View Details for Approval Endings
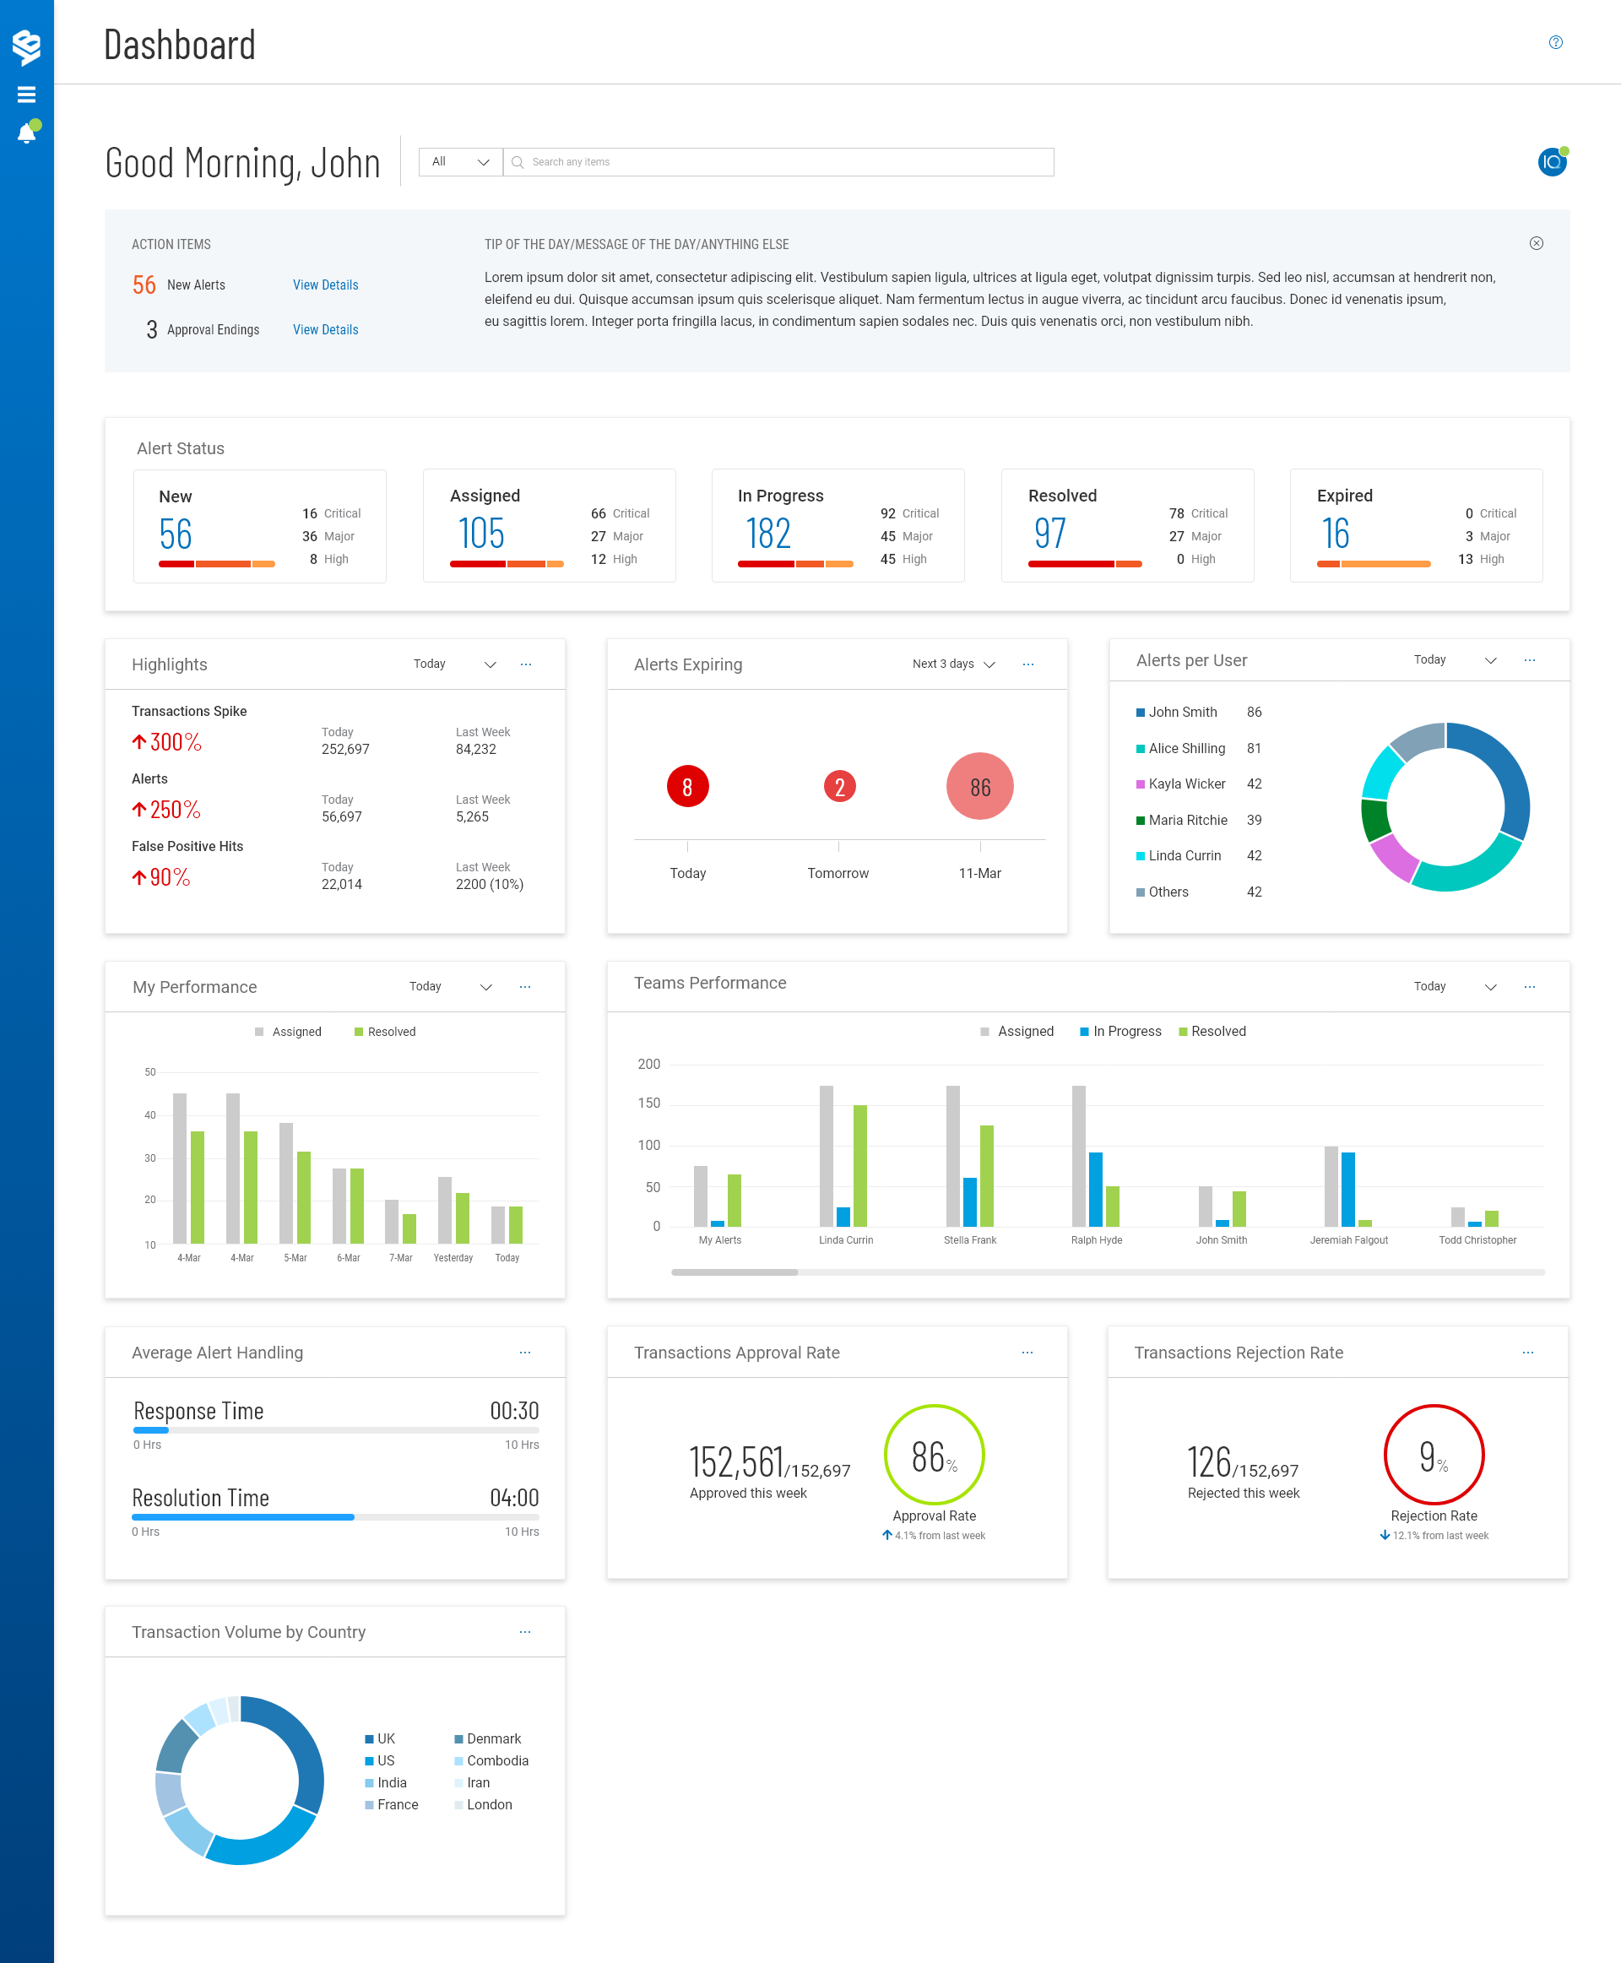This screenshot has height=1963, width=1621. coord(325,329)
